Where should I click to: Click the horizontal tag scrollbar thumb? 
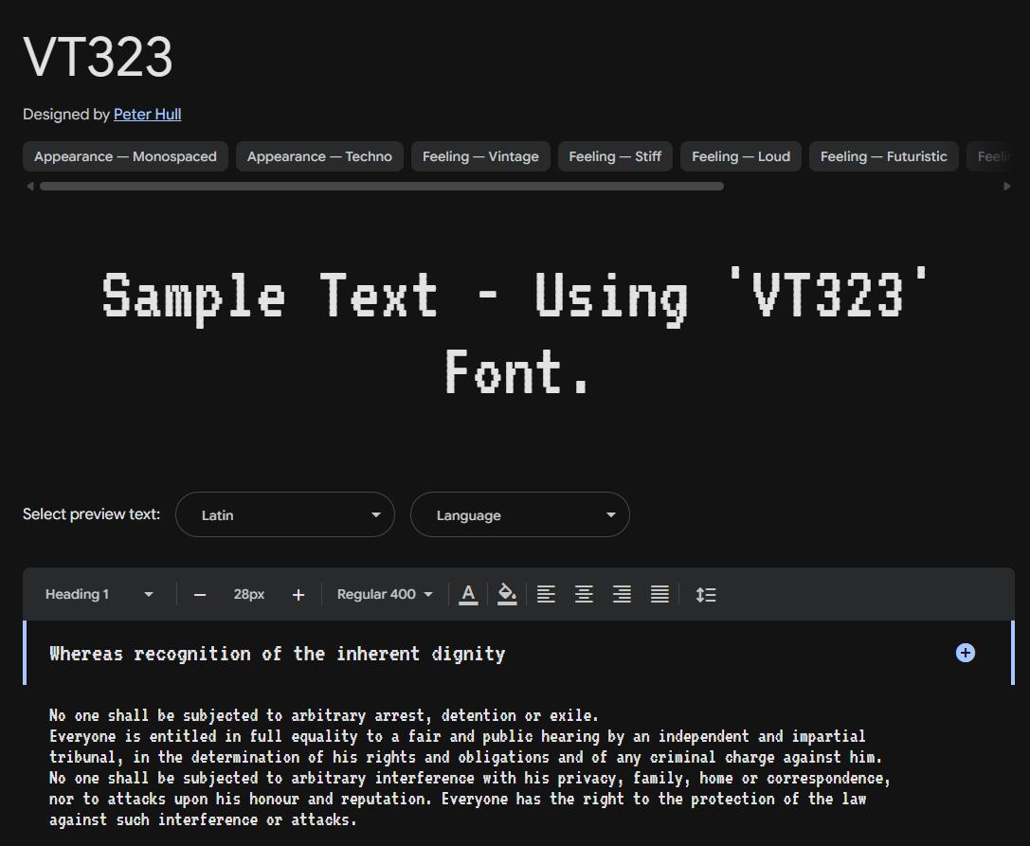coord(382,187)
